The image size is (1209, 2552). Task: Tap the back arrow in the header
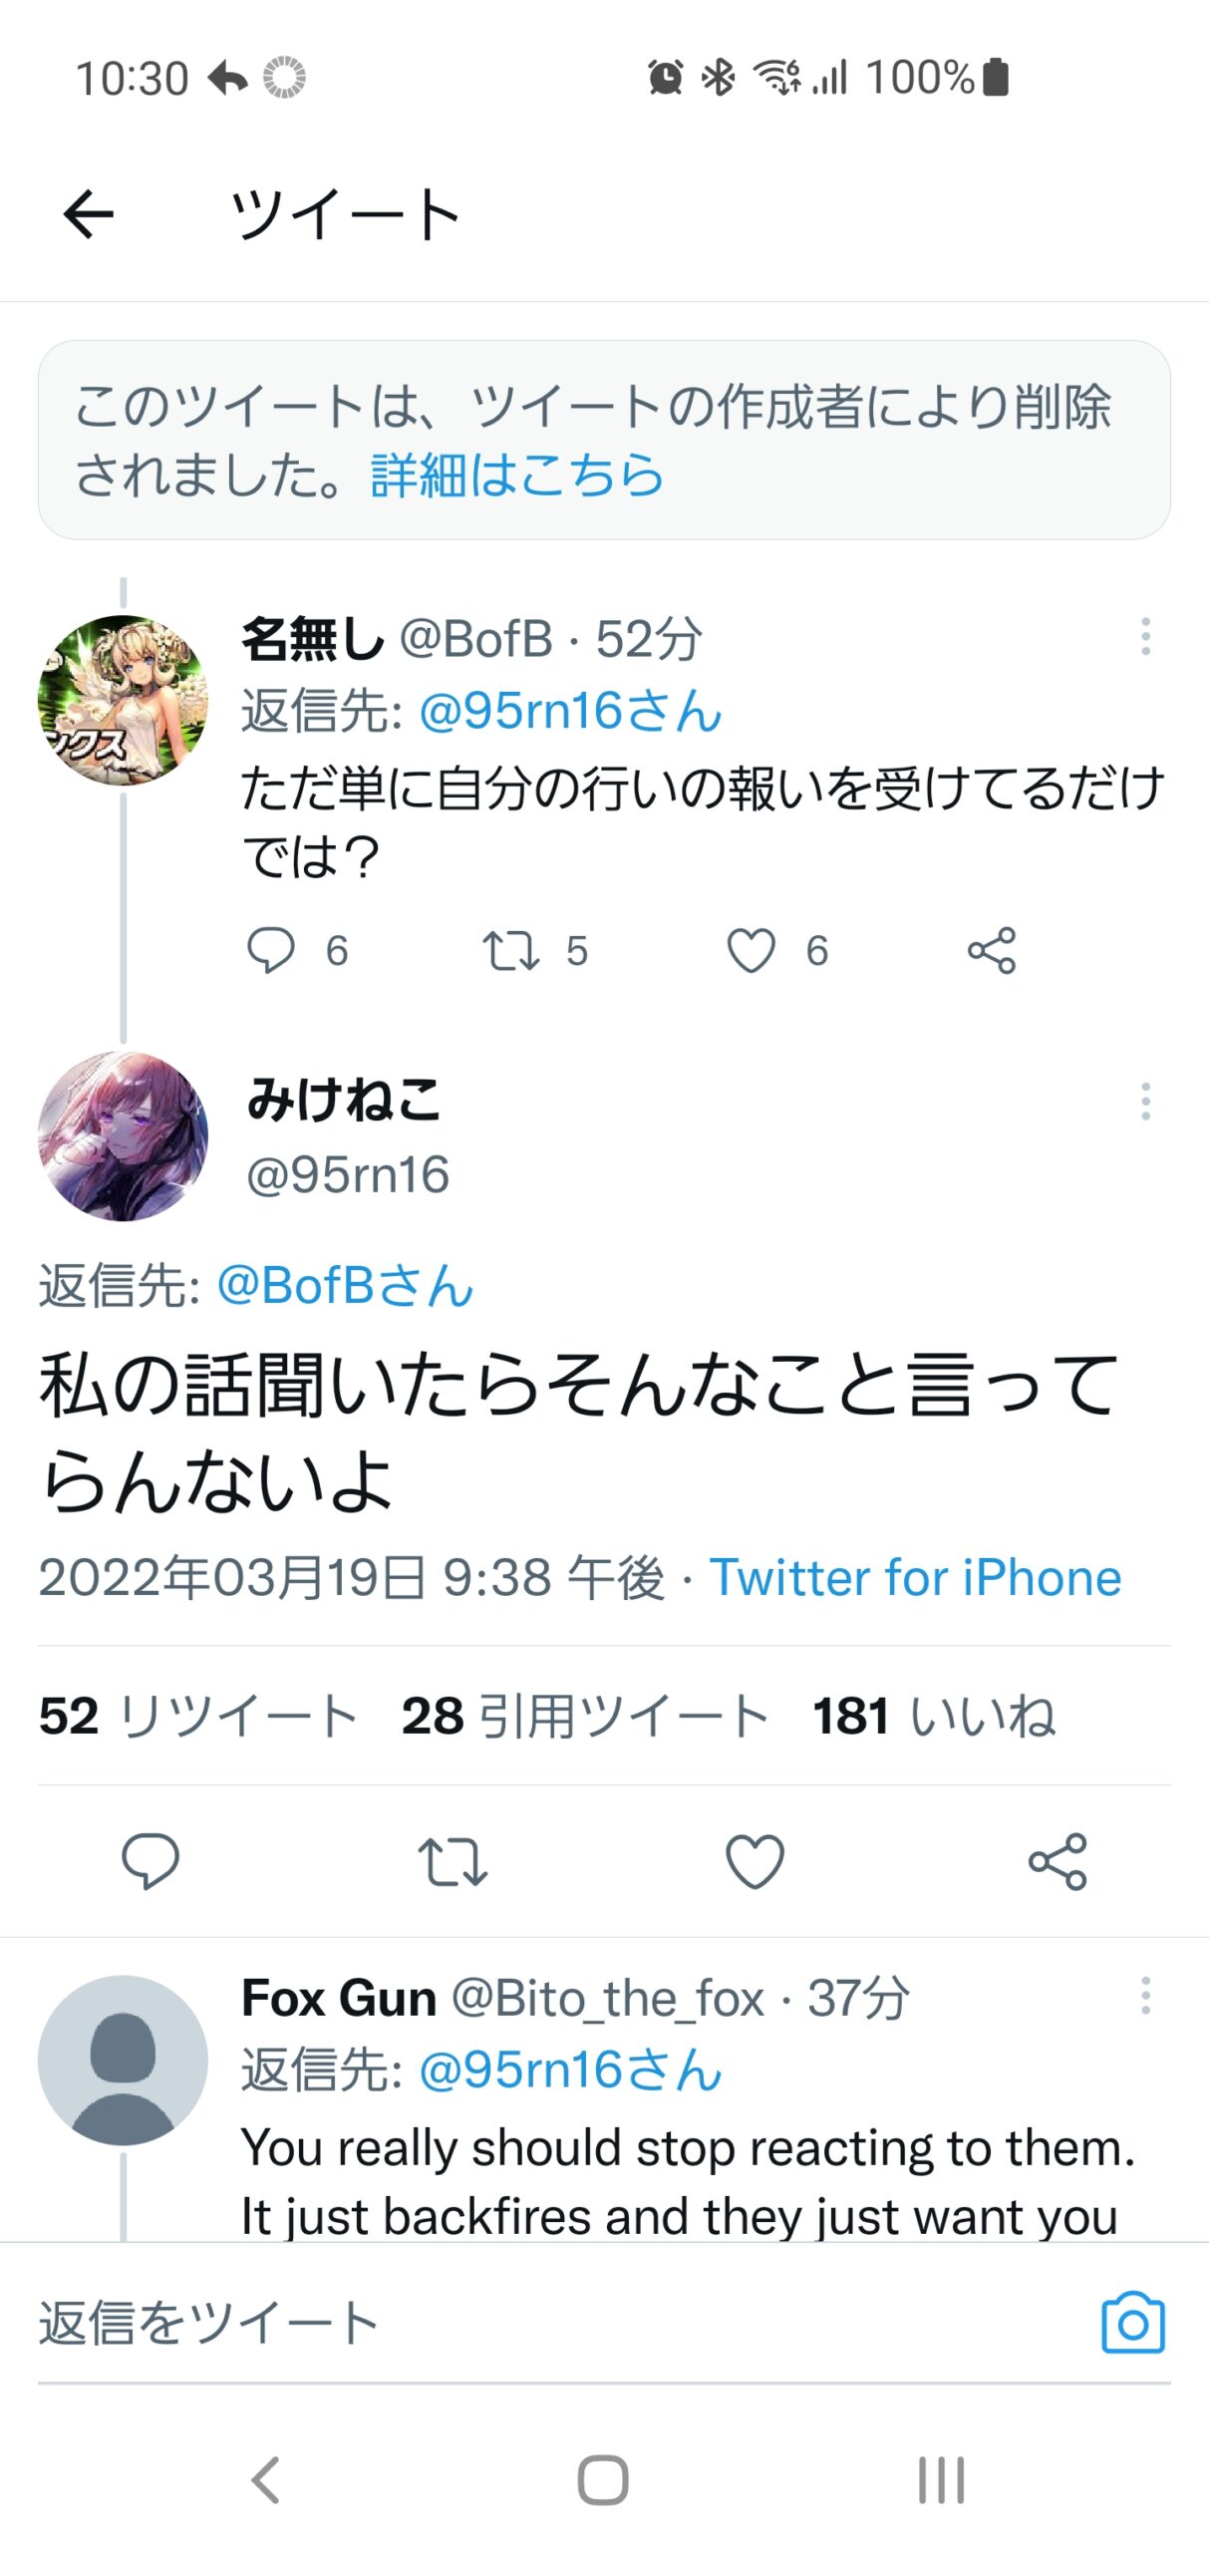(x=89, y=214)
